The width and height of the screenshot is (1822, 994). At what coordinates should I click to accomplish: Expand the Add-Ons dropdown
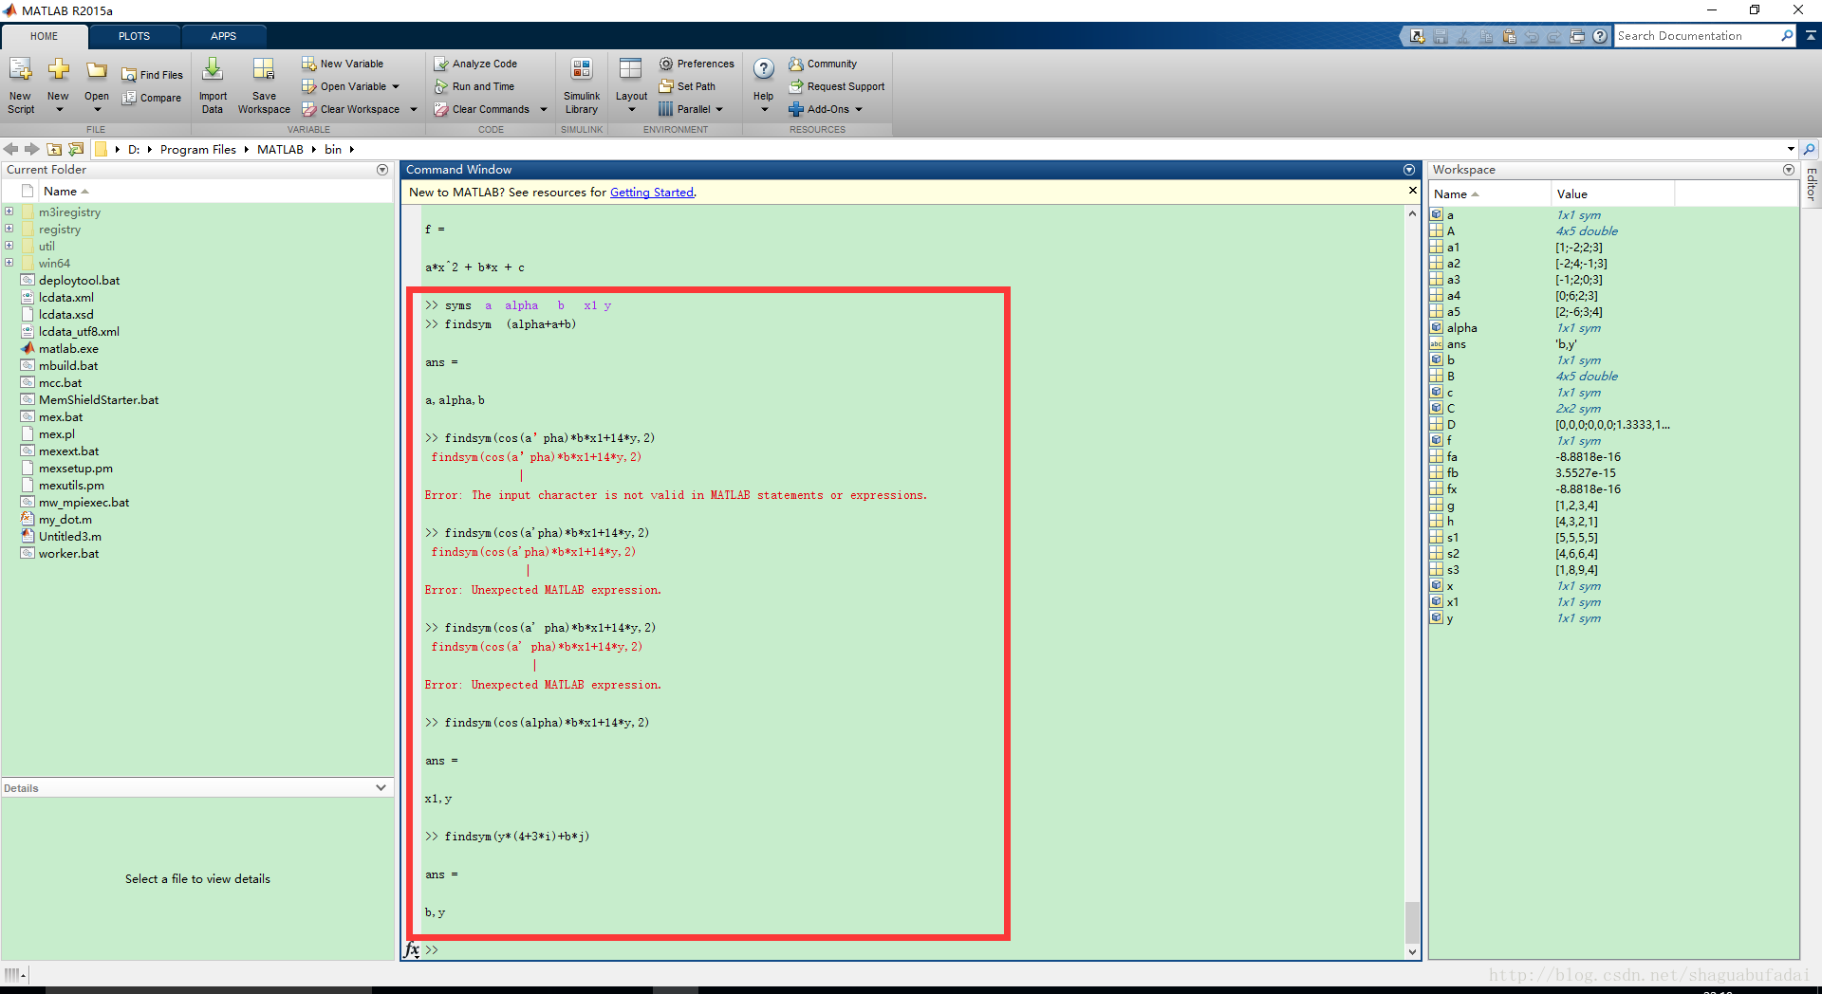tap(859, 109)
